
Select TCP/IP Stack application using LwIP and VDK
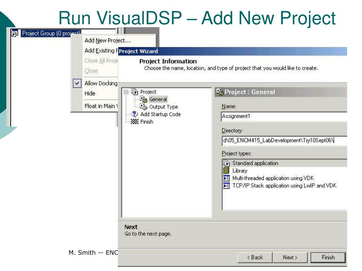(x=284, y=186)
